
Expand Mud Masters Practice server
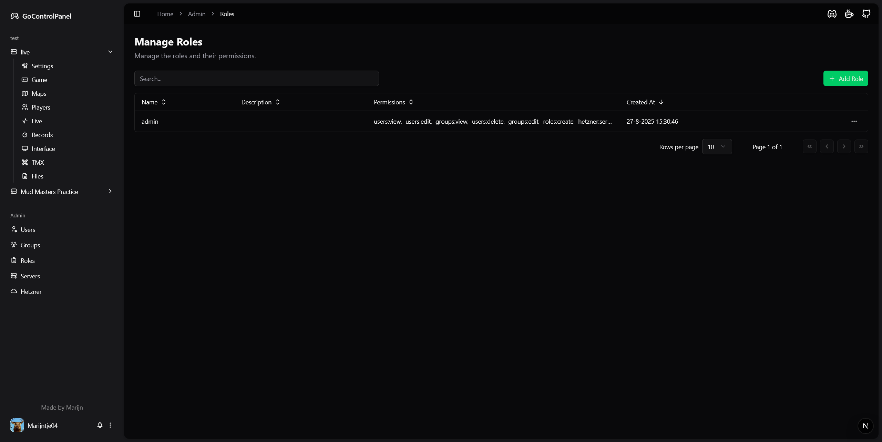110,192
